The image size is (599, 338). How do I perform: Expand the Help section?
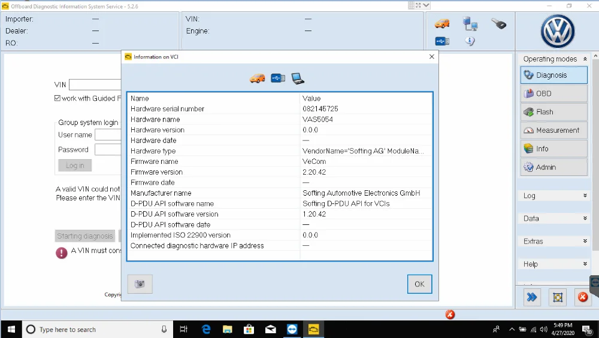(x=585, y=264)
